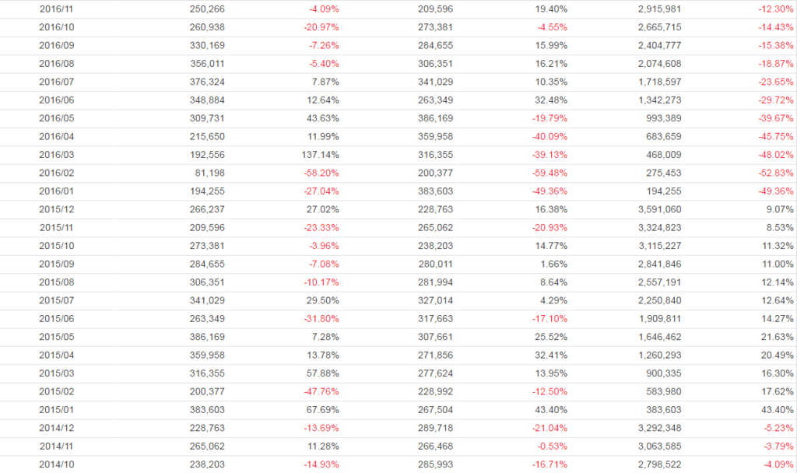Screen dimensions: 797x473
Task: Click the cumulative value 3,591,060
Action: 660,209
